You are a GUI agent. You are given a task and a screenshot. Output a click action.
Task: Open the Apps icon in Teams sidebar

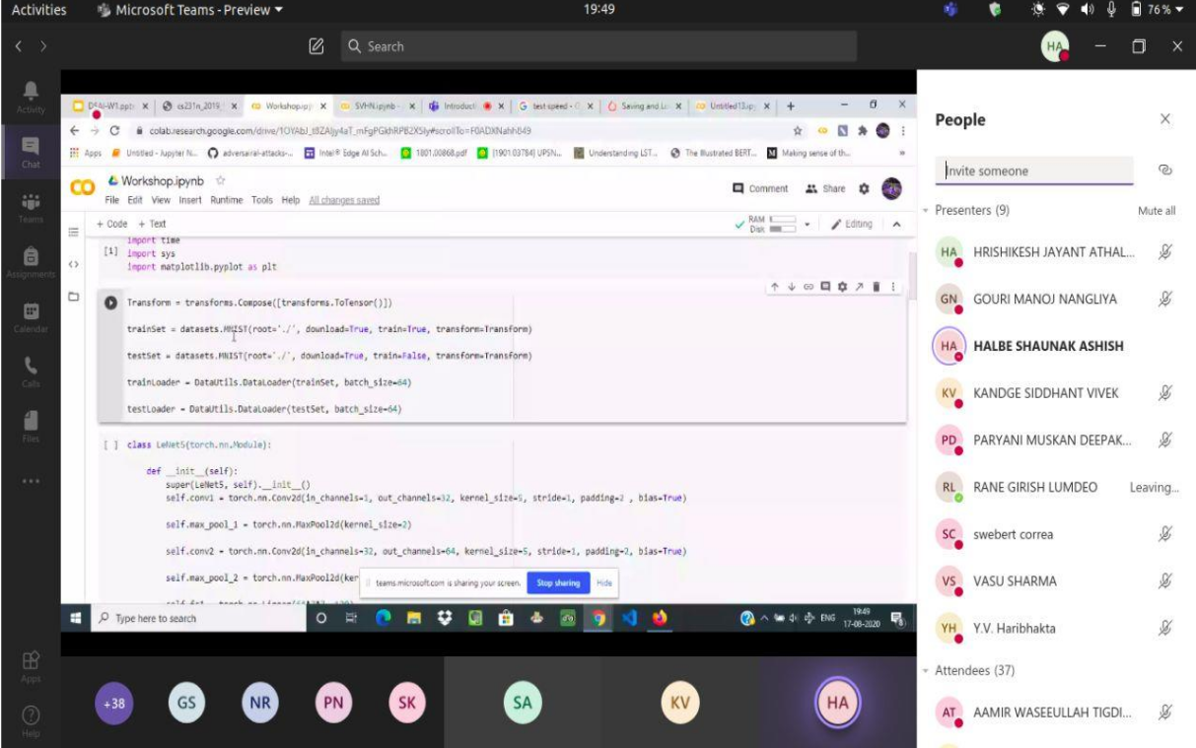coord(31,664)
